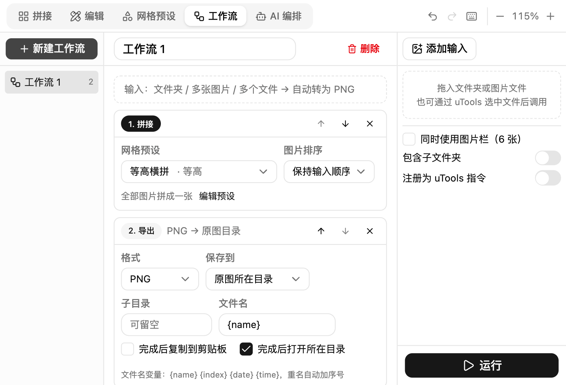
Task: Click the undo arrow icon
Action: pyautogui.click(x=432, y=16)
